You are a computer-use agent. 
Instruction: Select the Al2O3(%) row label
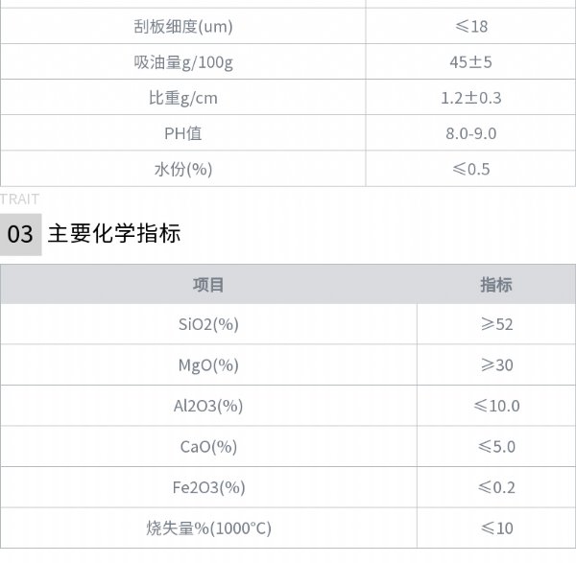pyautogui.click(x=208, y=406)
